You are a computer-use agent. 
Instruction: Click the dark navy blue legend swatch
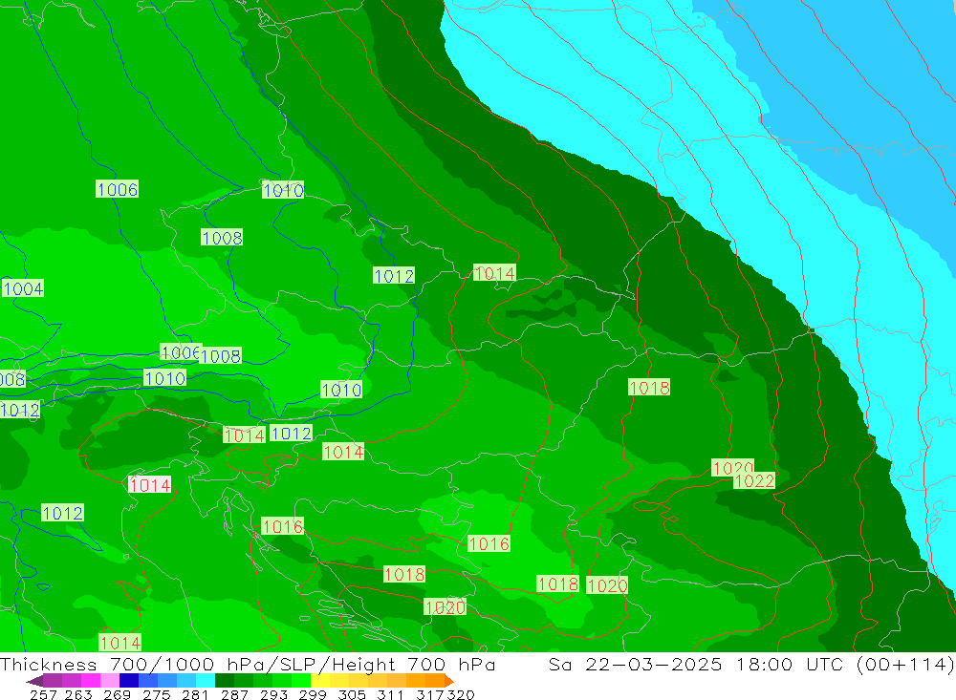129,681
